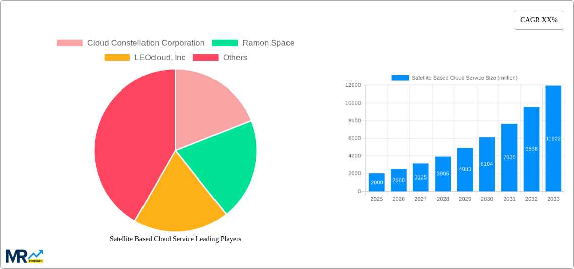Click the 2033 x-axis label
This screenshot has height=269, width=574.
(553, 199)
